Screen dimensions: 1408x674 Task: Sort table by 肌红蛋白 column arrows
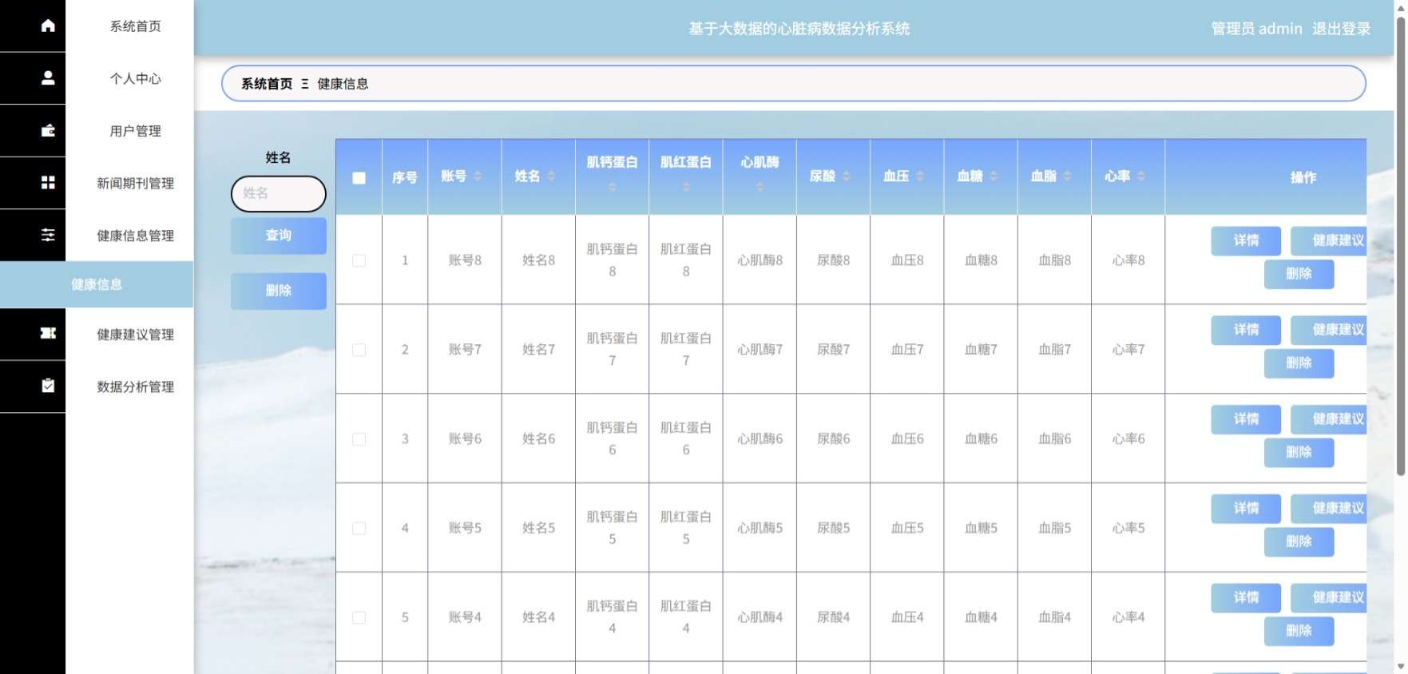[x=686, y=187]
